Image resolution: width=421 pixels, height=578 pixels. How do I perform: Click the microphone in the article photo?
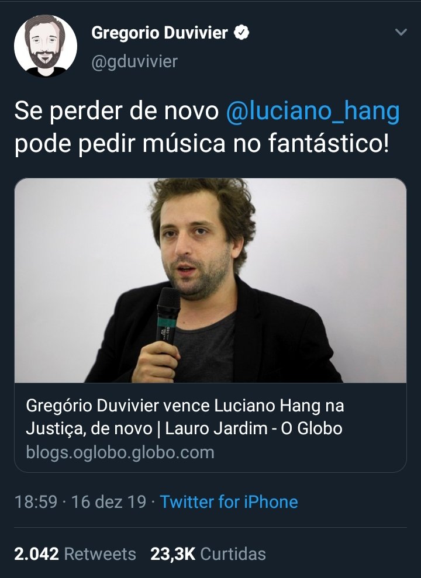click(x=168, y=316)
